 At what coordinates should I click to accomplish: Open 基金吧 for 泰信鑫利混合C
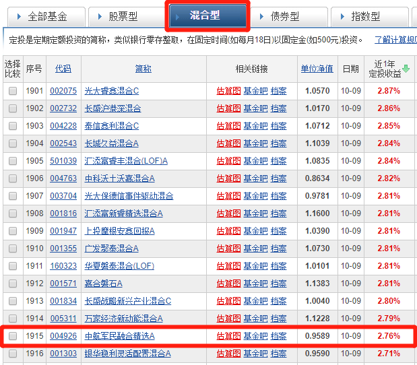255,126
